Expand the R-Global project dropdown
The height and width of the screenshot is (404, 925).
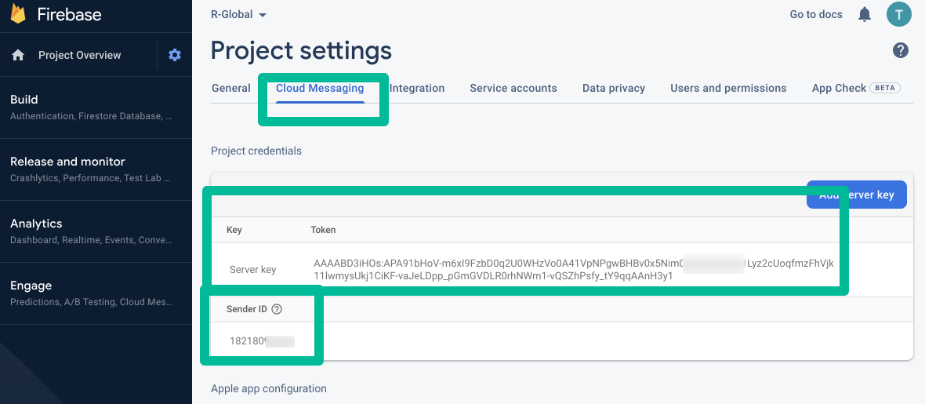click(238, 15)
